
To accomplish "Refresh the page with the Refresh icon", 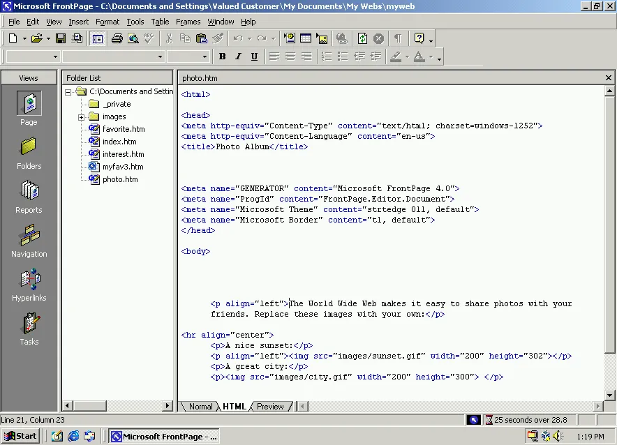I will point(363,38).
